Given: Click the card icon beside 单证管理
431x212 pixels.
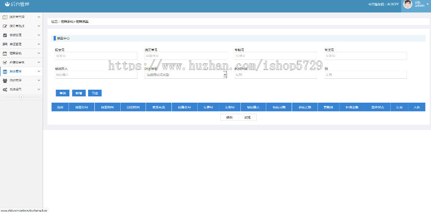Looking at the screenshot, I should (x=5, y=44).
